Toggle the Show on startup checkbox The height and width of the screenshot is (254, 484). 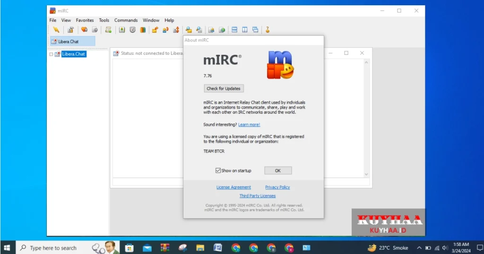(x=218, y=170)
